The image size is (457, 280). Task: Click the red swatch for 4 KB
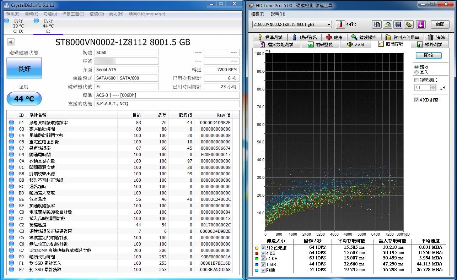(257, 253)
